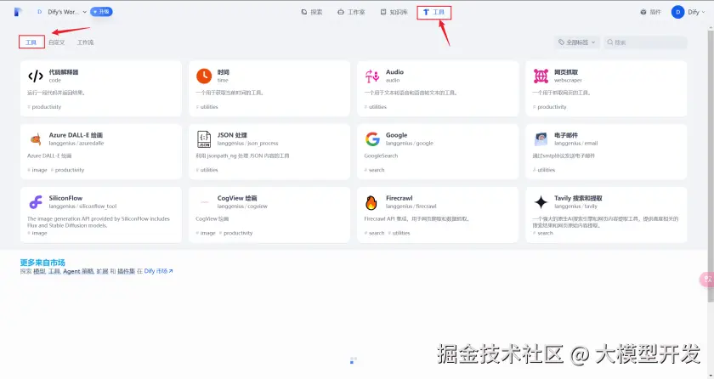Click the CogView tool icon

coord(204,202)
